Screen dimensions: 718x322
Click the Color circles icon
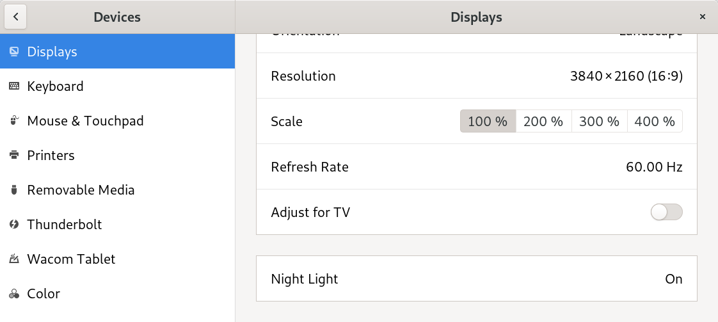[14, 294]
